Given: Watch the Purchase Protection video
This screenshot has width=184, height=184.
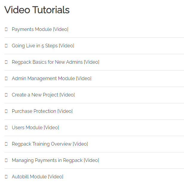Looking at the screenshot, I should coord(42,111).
